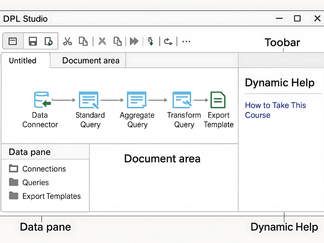The height and width of the screenshot is (243, 324).
Task: Open the three-dots more options menu
Action: pos(186,41)
